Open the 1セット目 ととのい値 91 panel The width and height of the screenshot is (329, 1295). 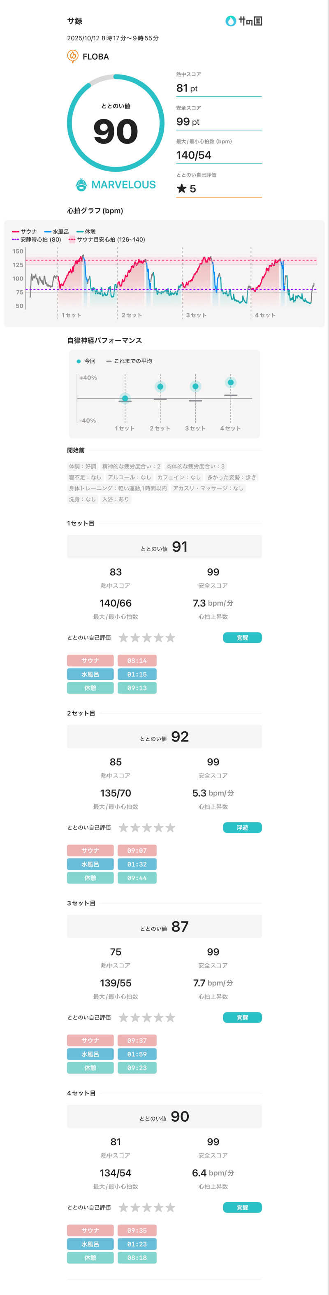click(164, 546)
